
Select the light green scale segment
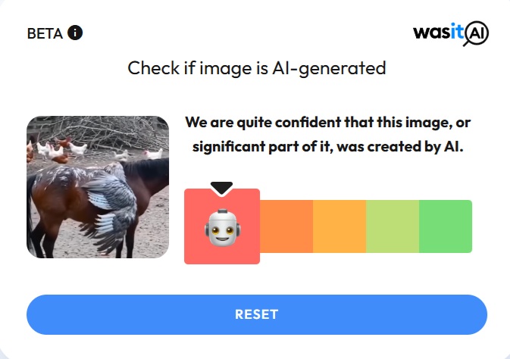[393, 226]
